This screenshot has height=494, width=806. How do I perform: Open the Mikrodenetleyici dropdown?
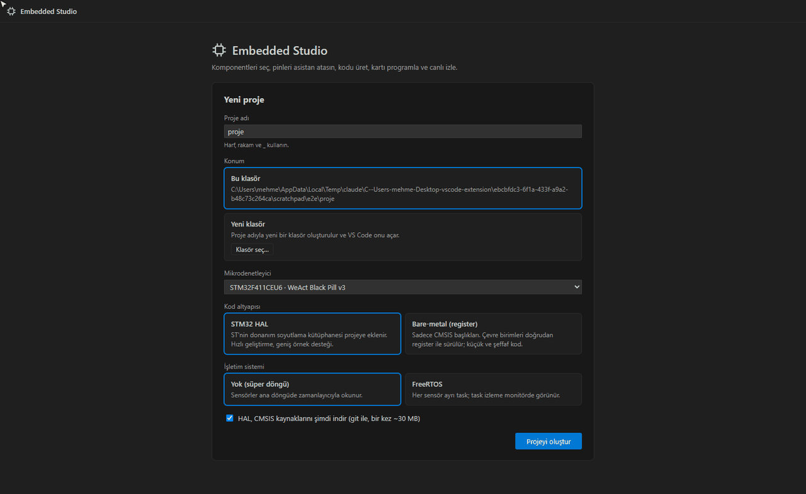point(403,287)
